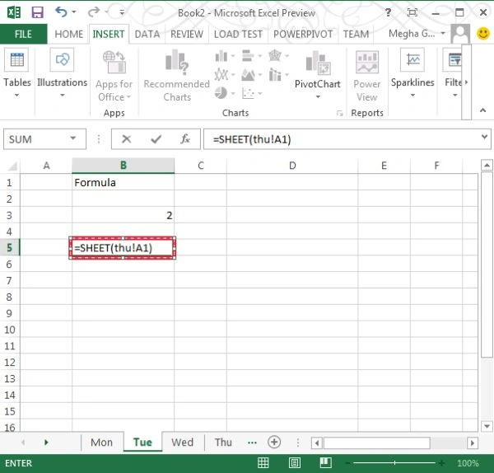494x473 pixels.
Task: Switch to Page Layout view
Action: pyautogui.click(x=295, y=462)
